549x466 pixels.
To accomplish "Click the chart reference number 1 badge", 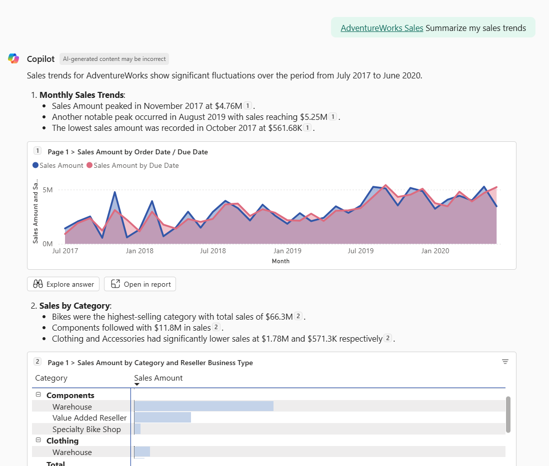I will [x=37, y=151].
